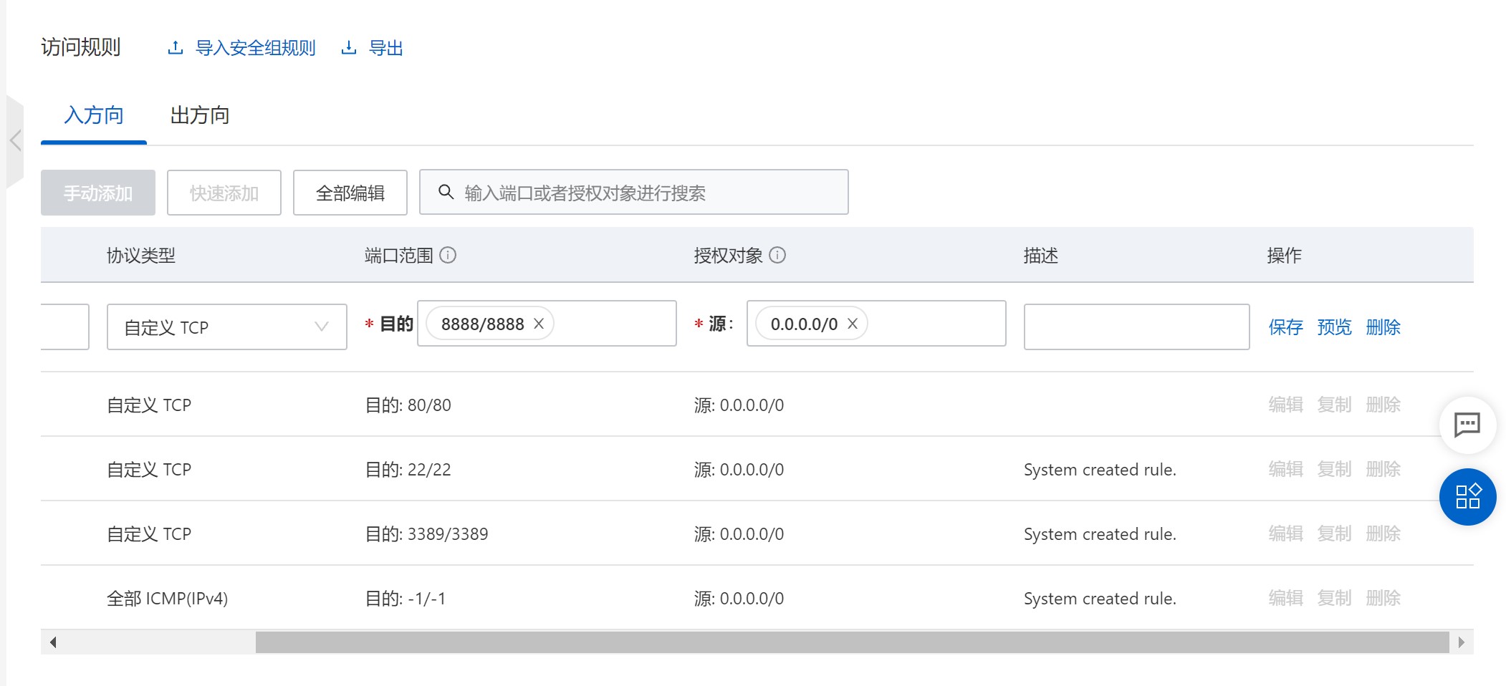The width and height of the screenshot is (1506, 686).
Task: Click 删除 on the 22/22 rule
Action: [x=1383, y=469]
